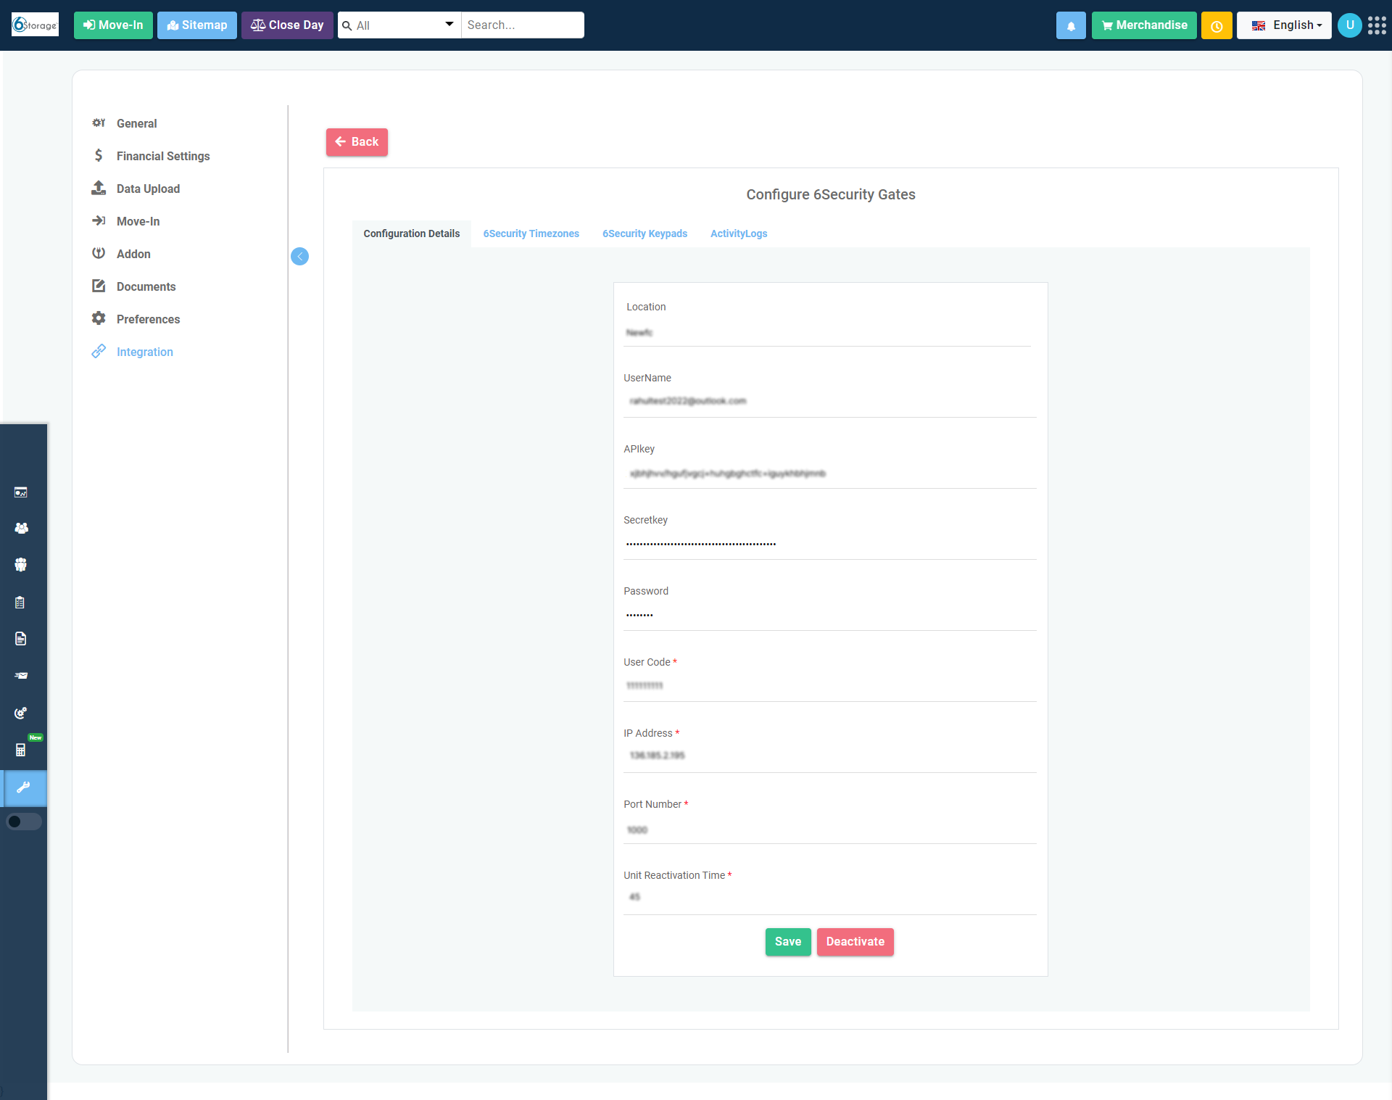Viewport: 1392px width, 1100px height.
Task: Go back using the Back button
Action: (357, 142)
